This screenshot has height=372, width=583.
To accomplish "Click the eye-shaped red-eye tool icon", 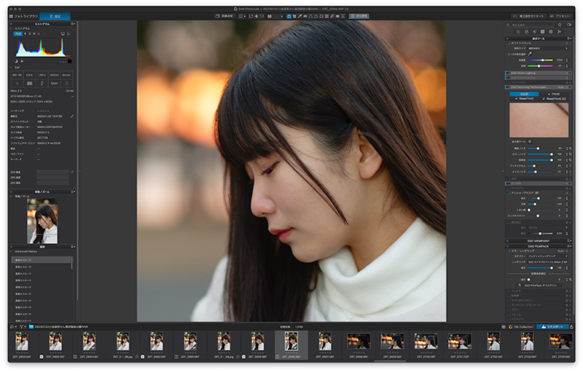I will pyautogui.click(x=337, y=16).
